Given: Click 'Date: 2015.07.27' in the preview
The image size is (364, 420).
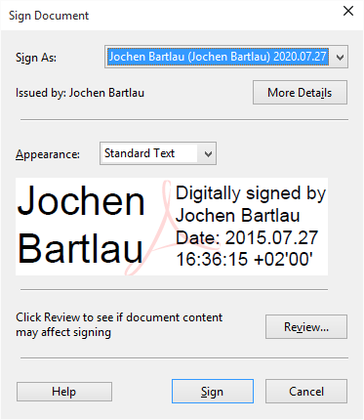Looking at the screenshot, I should pos(247,237).
